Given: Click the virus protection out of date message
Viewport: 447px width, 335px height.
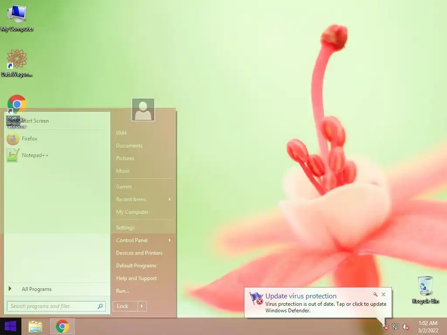Looking at the screenshot, I should click(x=326, y=307).
